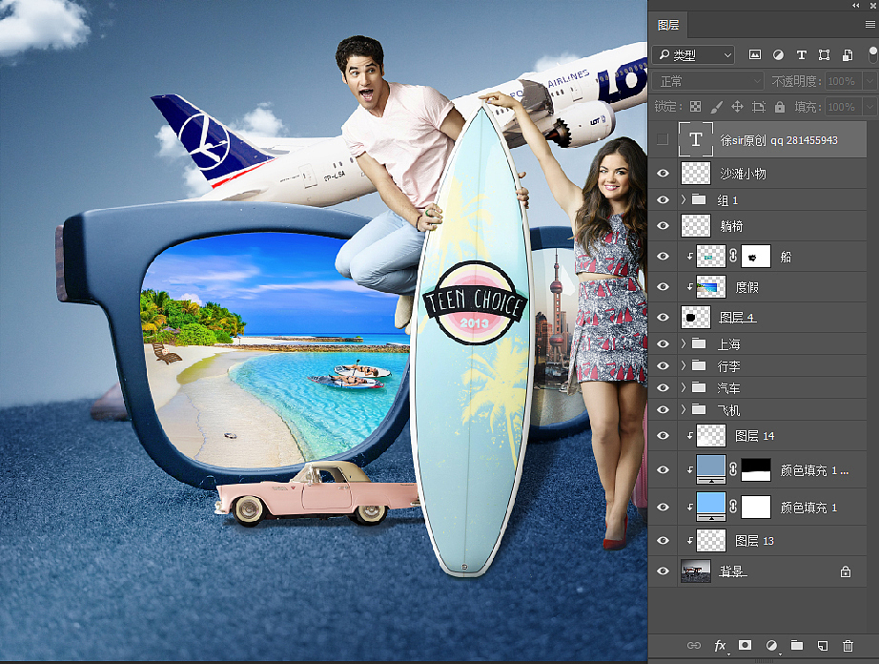Hide the 图层 4 layer

[663, 317]
